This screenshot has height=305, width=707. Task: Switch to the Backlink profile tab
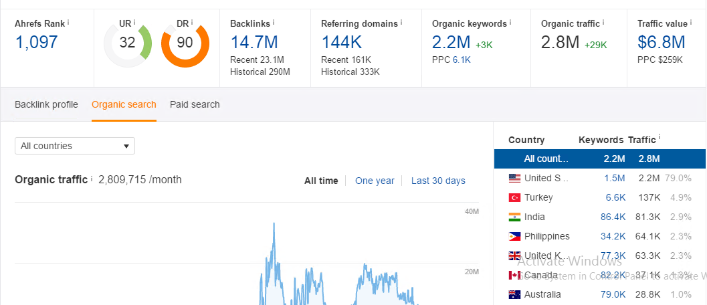coord(46,104)
